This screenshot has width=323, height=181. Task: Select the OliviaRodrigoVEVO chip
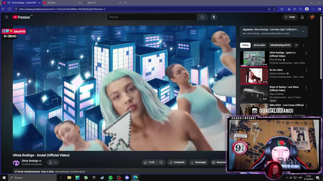click(280, 45)
